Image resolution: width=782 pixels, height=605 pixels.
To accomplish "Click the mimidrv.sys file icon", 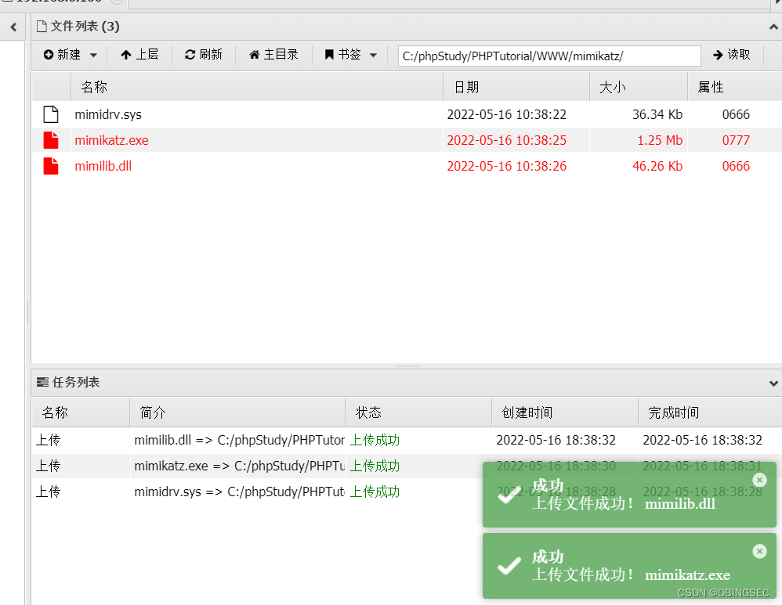I will coord(51,114).
